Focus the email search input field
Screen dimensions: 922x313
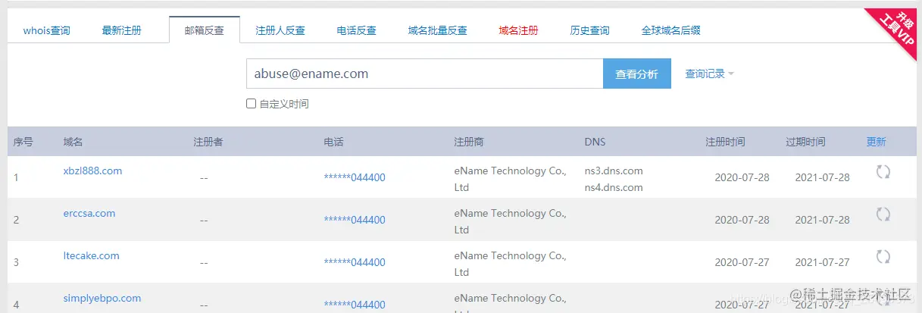pos(424,74)
